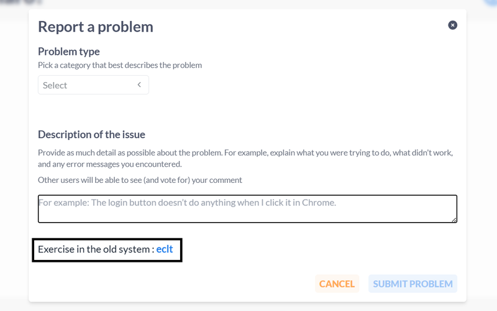Click the For example placeholder text

click(186, 202)
